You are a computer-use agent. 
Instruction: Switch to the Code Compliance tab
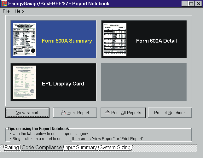tap(42, 148)
